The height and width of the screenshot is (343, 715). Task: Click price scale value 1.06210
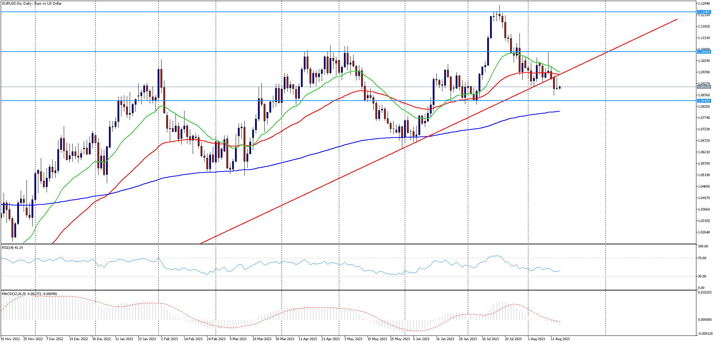pos(704,152)
